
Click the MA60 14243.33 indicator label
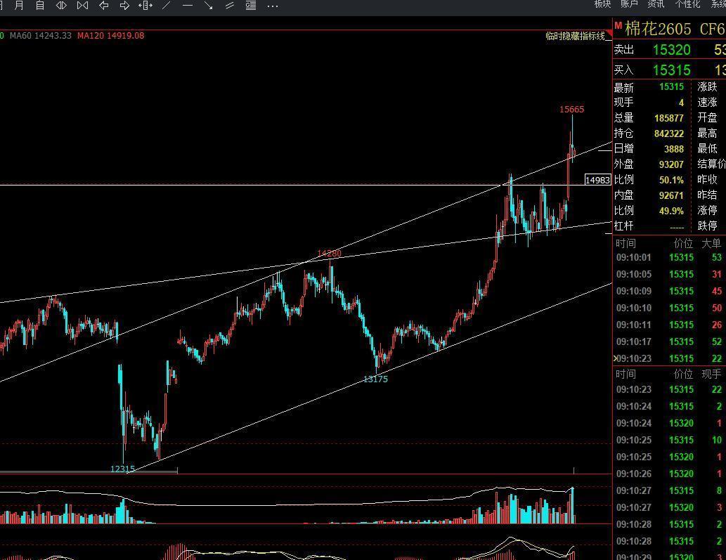point(41,36)
